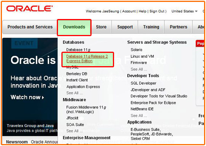Select Fusion Middleware 11g download link

coord(86,109)
